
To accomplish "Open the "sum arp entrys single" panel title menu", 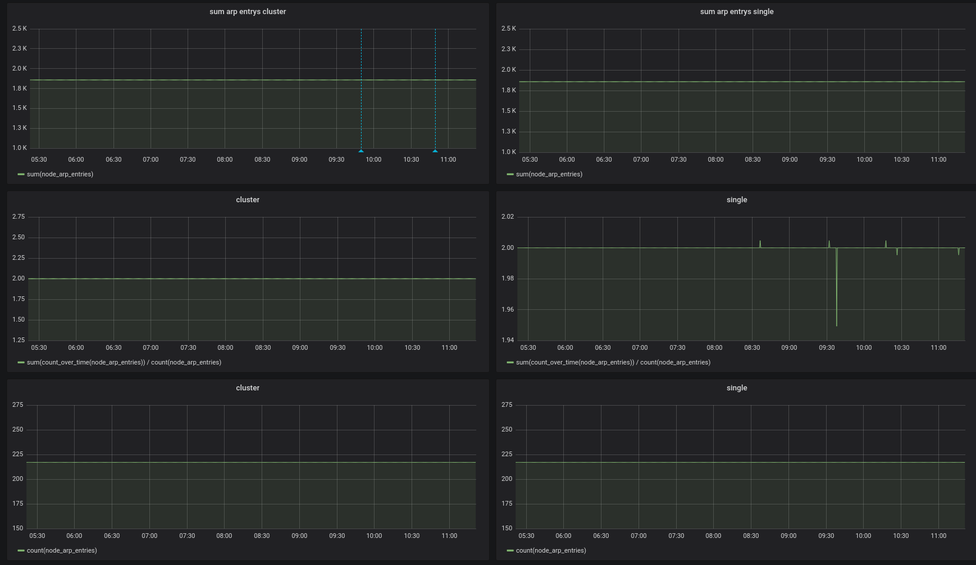I will (x=737, y=12).
